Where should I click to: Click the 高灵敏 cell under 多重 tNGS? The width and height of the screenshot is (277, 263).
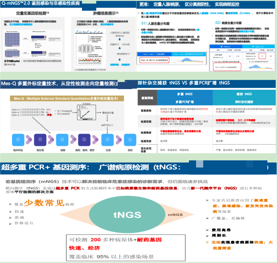164,141
